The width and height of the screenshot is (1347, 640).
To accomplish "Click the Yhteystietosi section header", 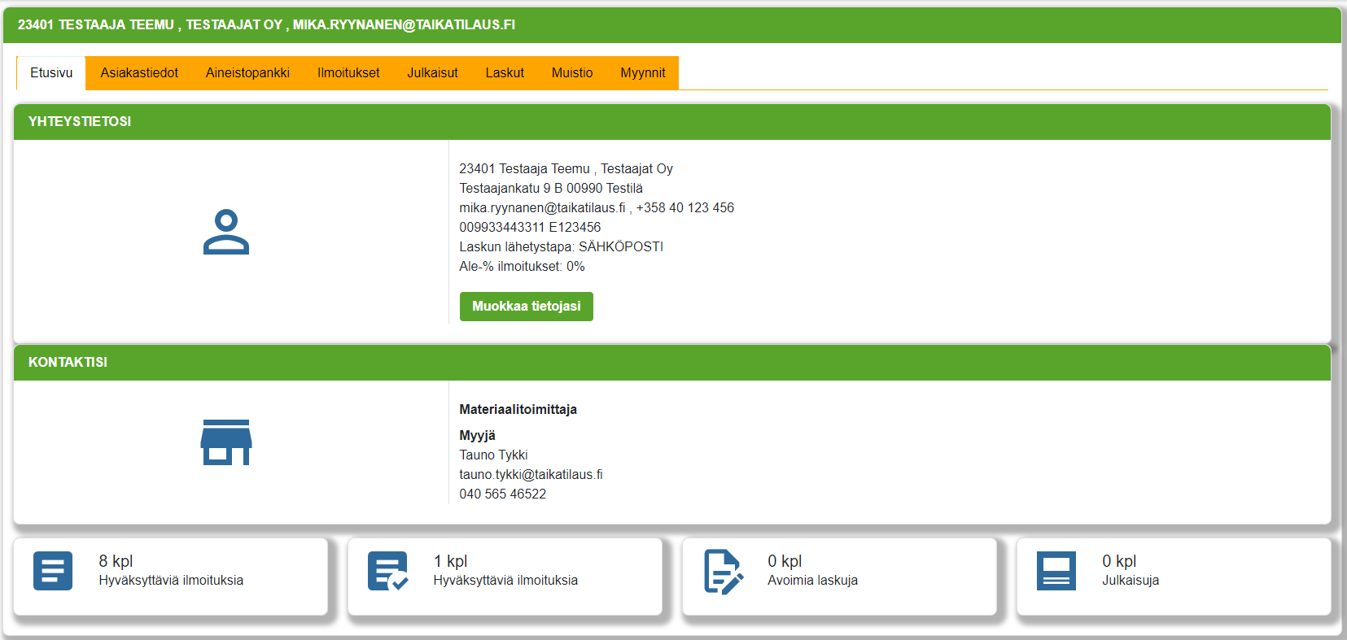I will pyautogui.click(x=672, y=122).
